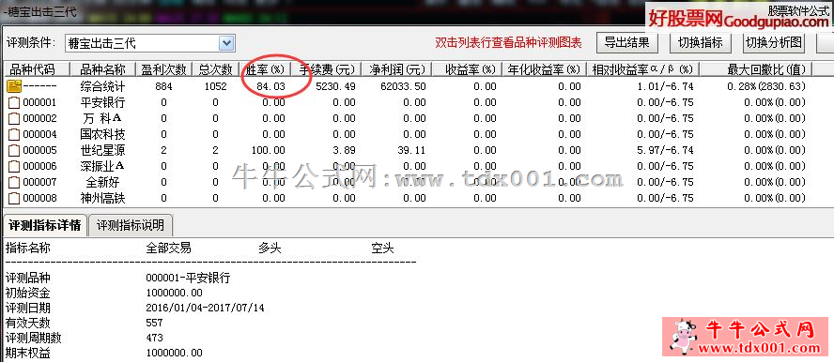Click the document icon beside 000001

(x=14, y=102)
